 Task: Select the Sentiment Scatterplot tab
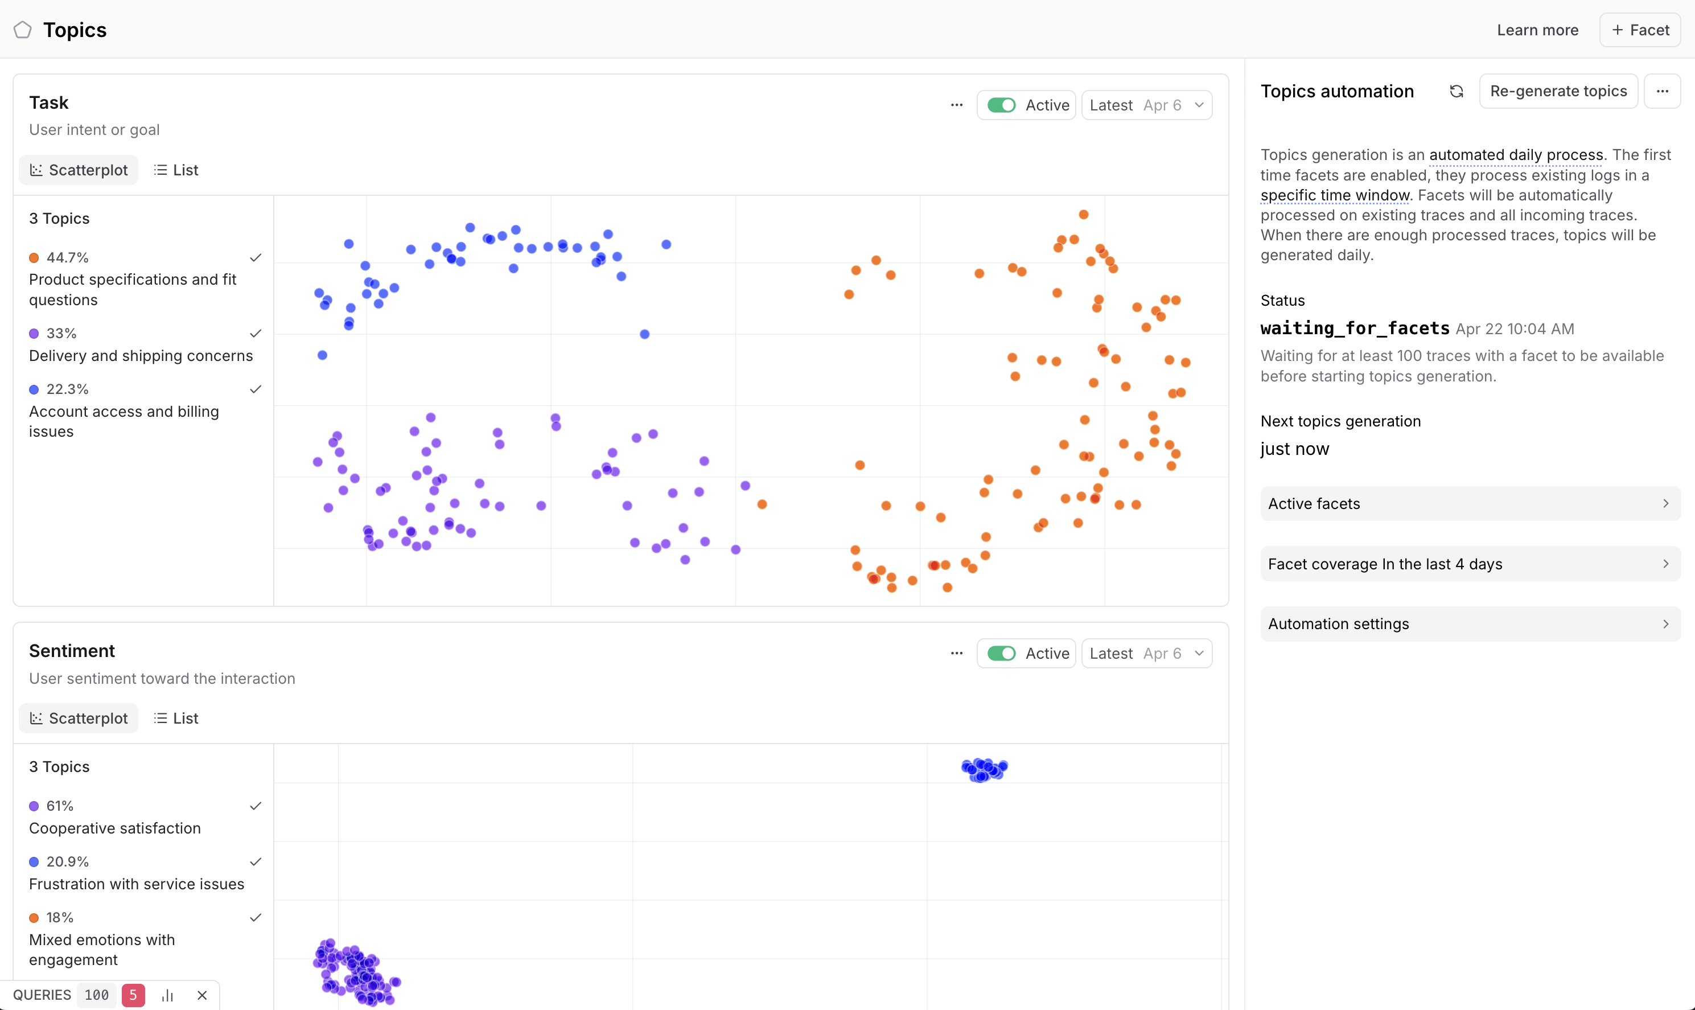pyautogui.click(x=79, y=718)
